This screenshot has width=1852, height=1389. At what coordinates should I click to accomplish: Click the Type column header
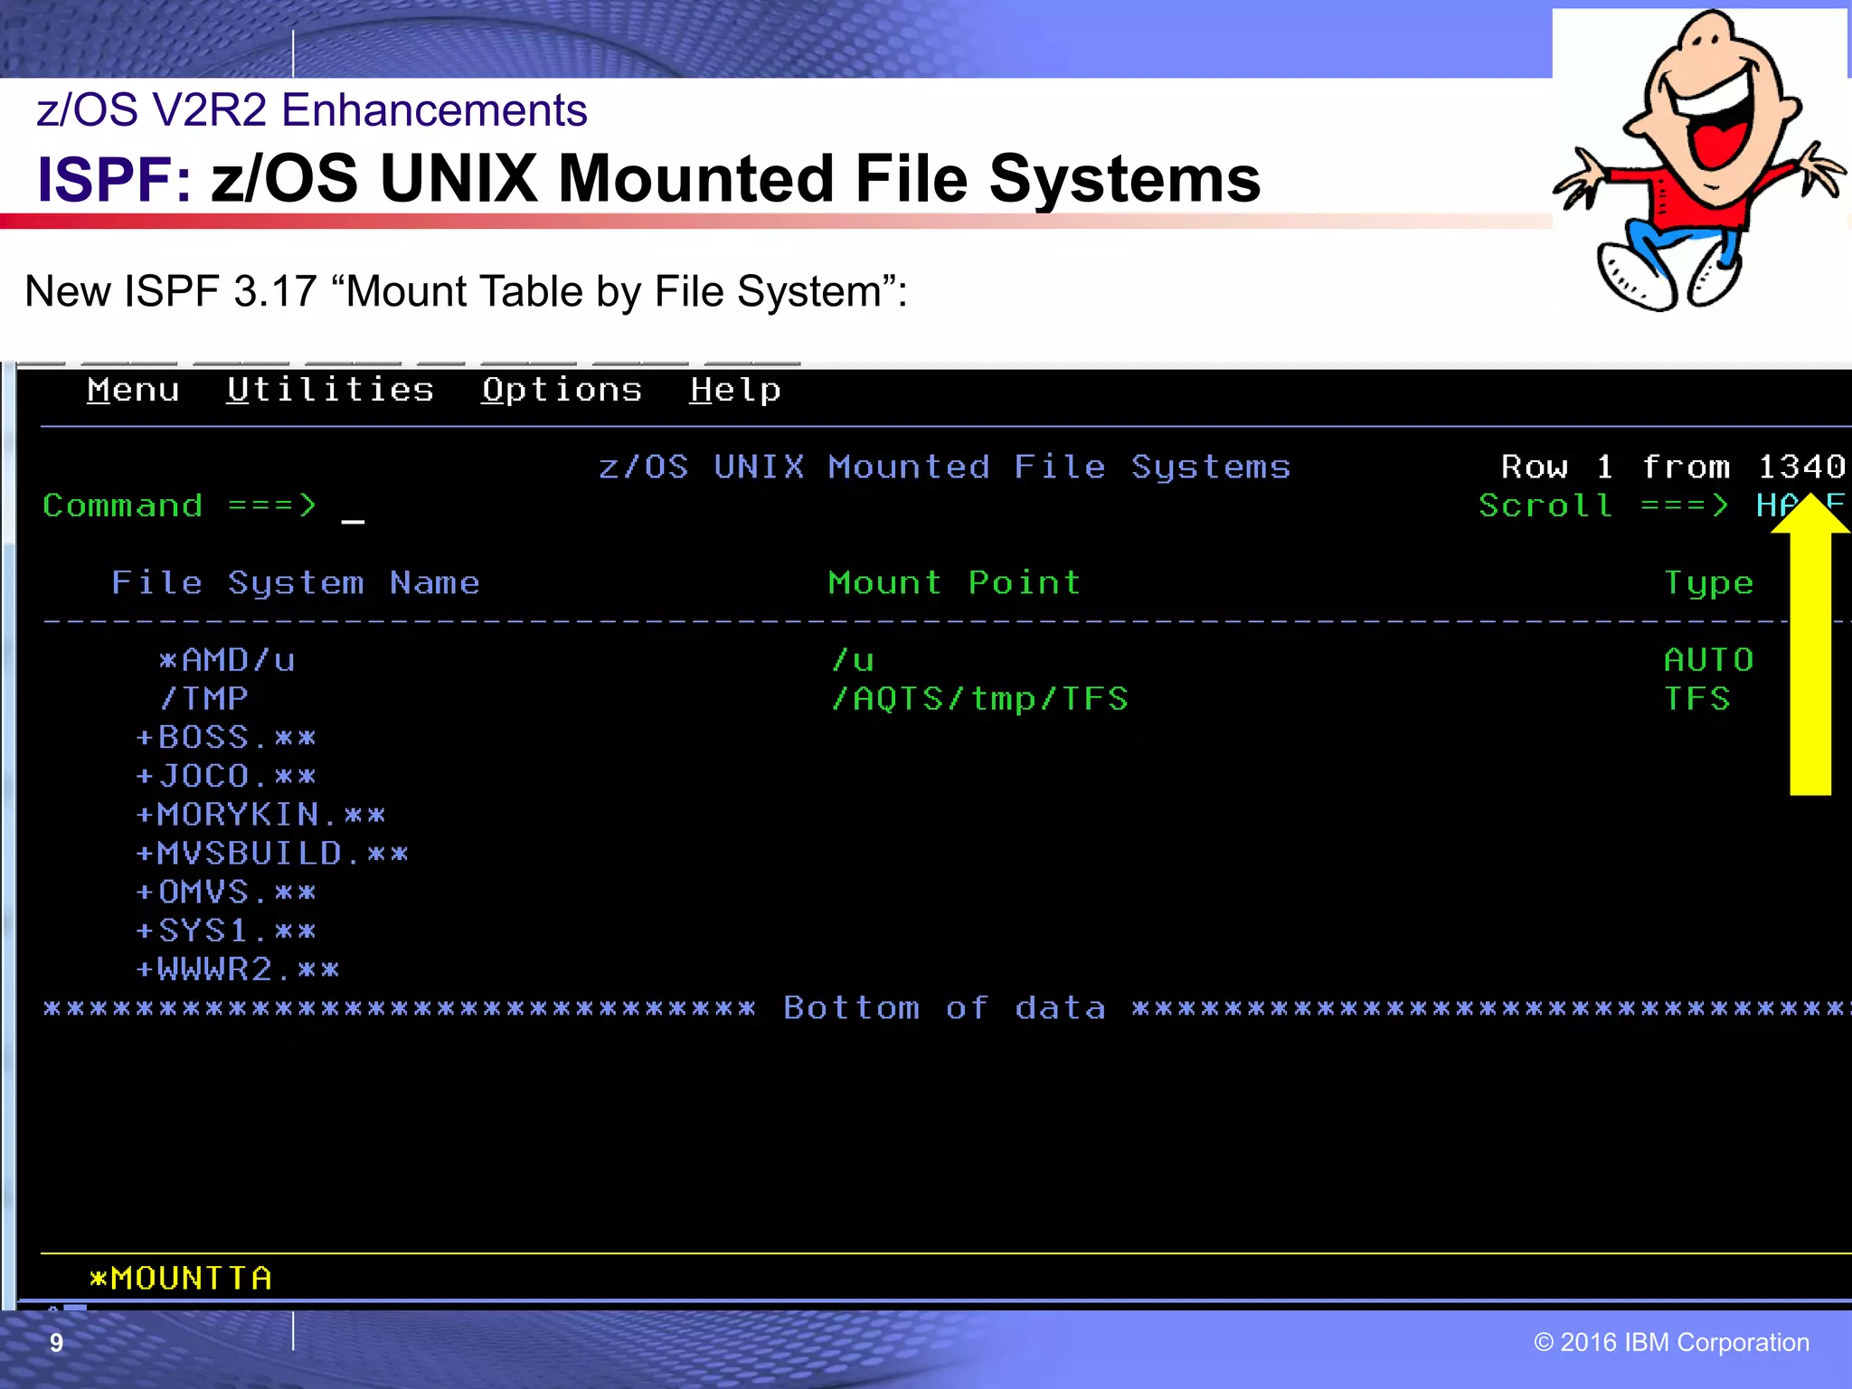(1709, 584)
